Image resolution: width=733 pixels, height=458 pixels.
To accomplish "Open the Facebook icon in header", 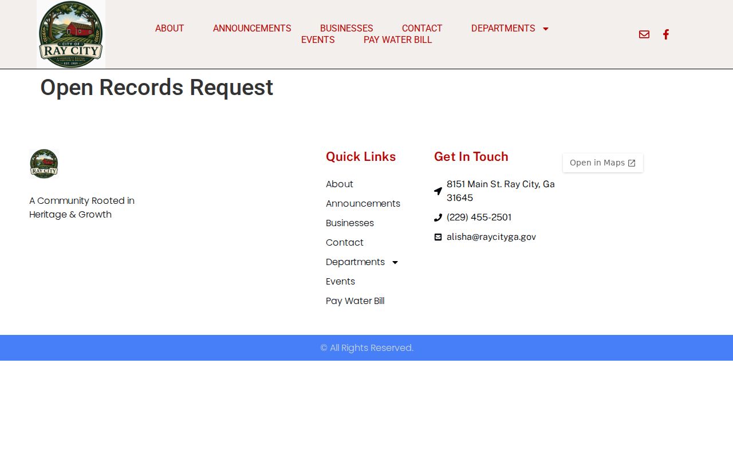I will click(x=666, y=34).
